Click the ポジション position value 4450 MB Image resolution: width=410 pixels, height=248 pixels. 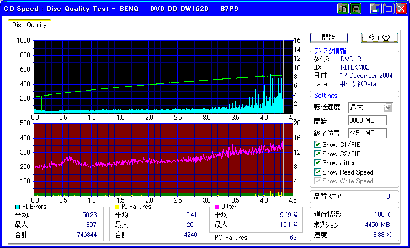click(x=377, y=224)
